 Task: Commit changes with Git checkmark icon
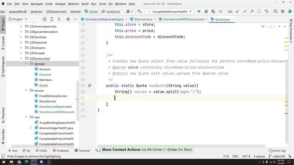pos(245,11)
